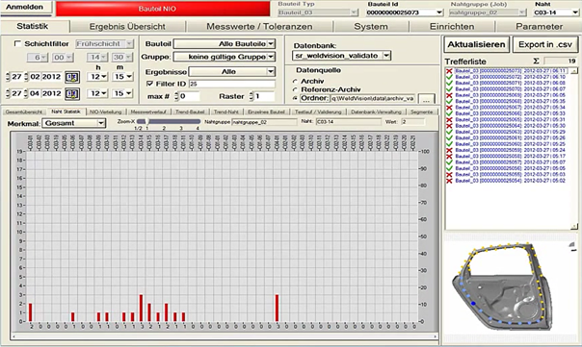Click the red X icon for entry 25054
The image size is (582, 347).
coord(449,181)
